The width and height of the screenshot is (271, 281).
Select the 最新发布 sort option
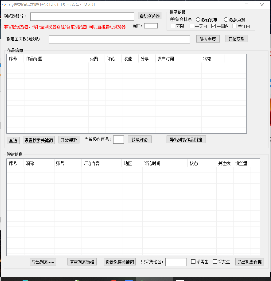point(198,19)
